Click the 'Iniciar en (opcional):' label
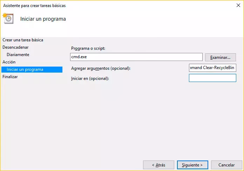Screen dimensions: 244x171 (90, 78)
